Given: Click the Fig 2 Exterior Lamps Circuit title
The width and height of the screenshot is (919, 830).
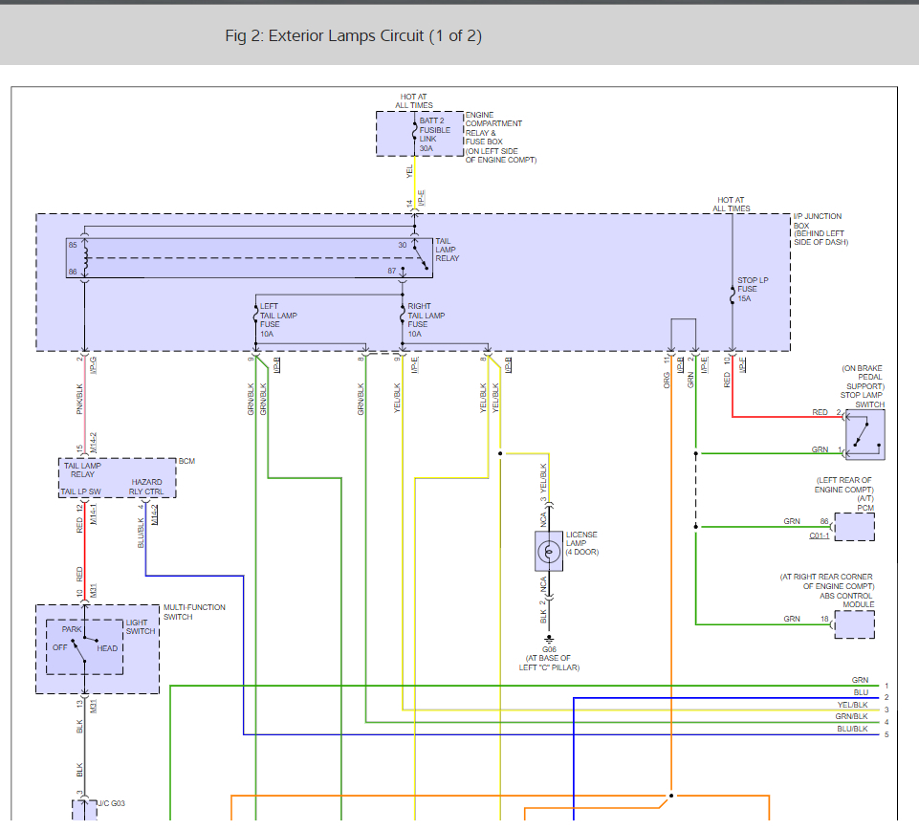Looking at the screenshot, I should tap(353, 36).
